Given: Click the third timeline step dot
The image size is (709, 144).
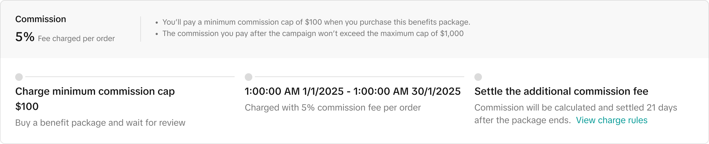Looking at the screenshot, I should point(478,77).
